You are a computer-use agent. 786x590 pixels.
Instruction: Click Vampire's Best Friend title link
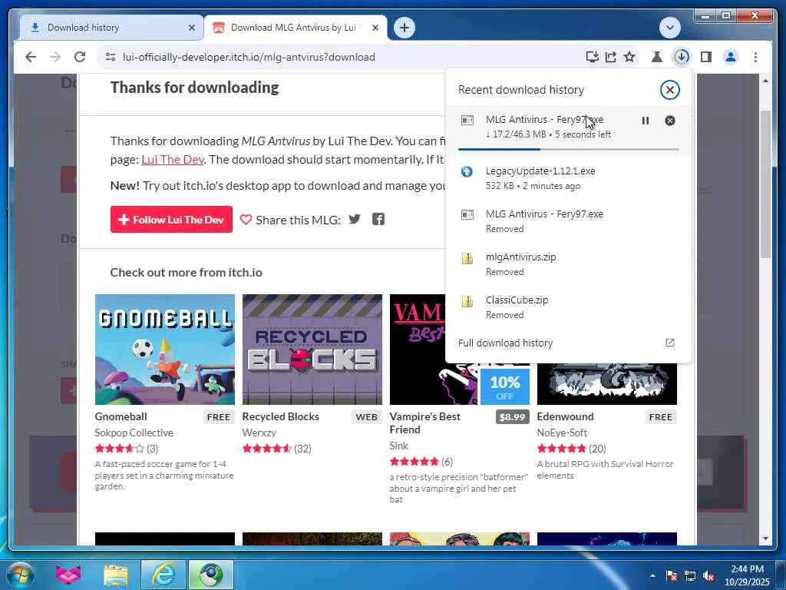pos(424,423)
